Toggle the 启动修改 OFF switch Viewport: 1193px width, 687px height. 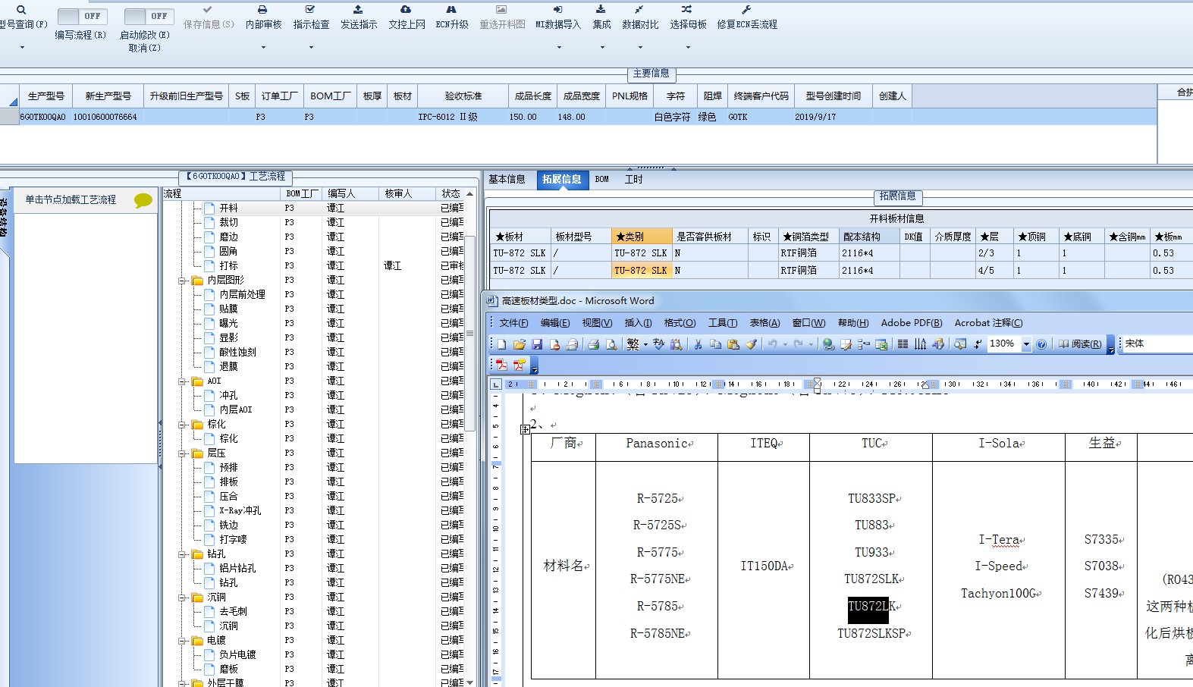(x=149, y=16)
